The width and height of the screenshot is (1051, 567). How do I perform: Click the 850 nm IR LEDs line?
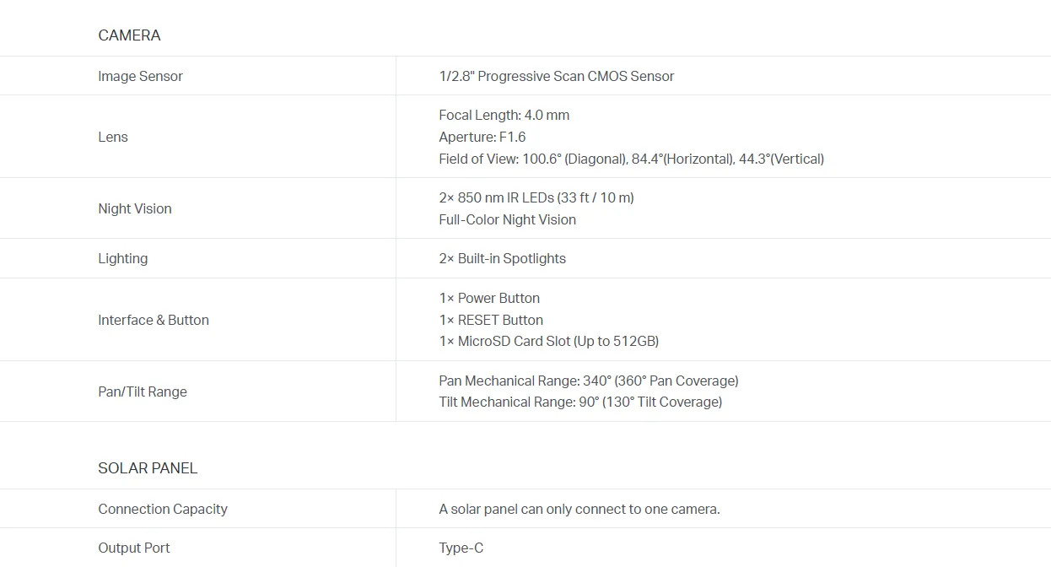536,197
